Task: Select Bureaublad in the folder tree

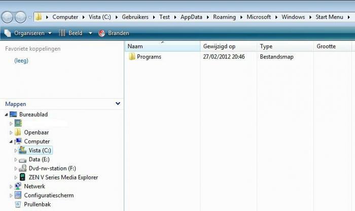Action: pyautogui.click(x=33, y=114)
